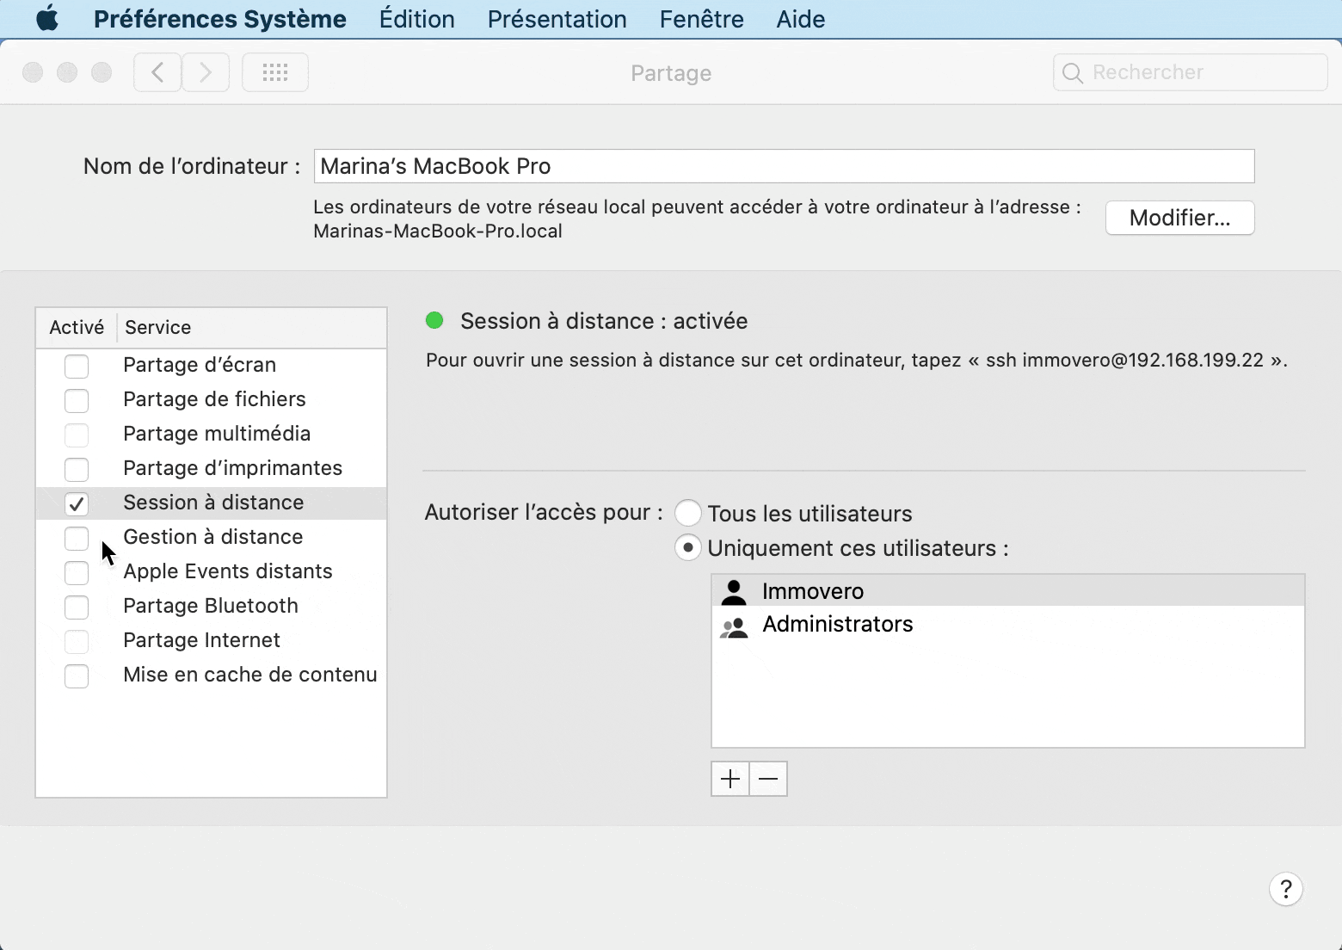
Task: Toggle the Partage Internet checkbox
Action: pyautogui.click(x=77, y=641)
